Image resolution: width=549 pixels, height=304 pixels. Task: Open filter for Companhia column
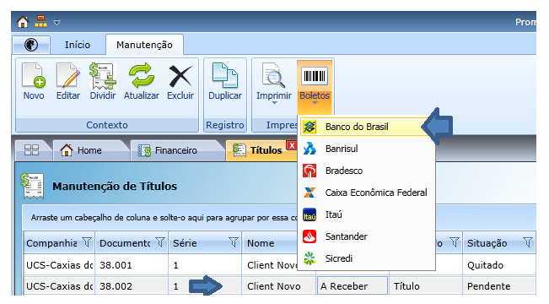87,242
